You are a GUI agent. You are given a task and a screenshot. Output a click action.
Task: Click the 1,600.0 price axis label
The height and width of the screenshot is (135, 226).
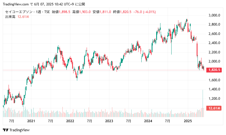click(x=214, y=80)
